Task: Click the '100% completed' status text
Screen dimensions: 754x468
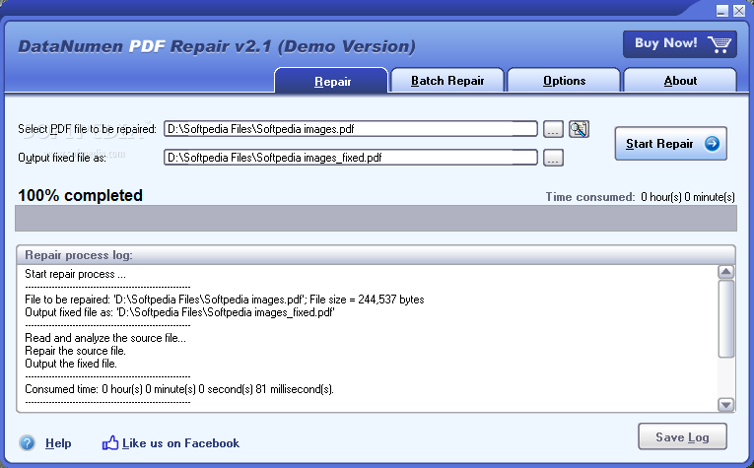Action: coord(80,195)
